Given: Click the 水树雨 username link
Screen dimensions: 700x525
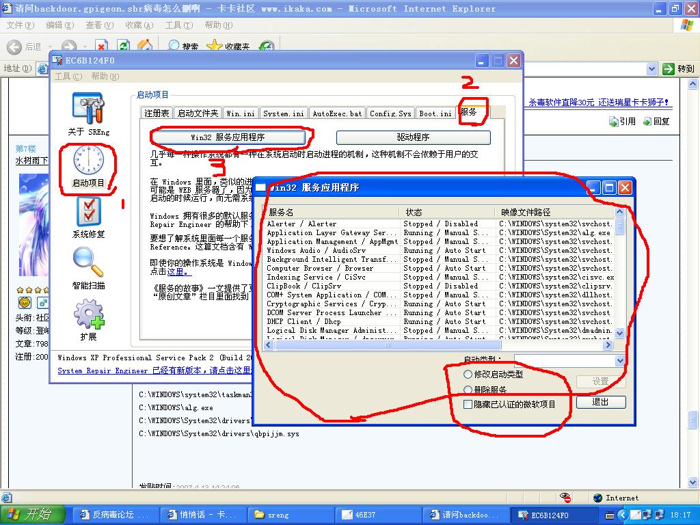Looking at the screenshot, I should pyautogui.click(x=31, y=160).
